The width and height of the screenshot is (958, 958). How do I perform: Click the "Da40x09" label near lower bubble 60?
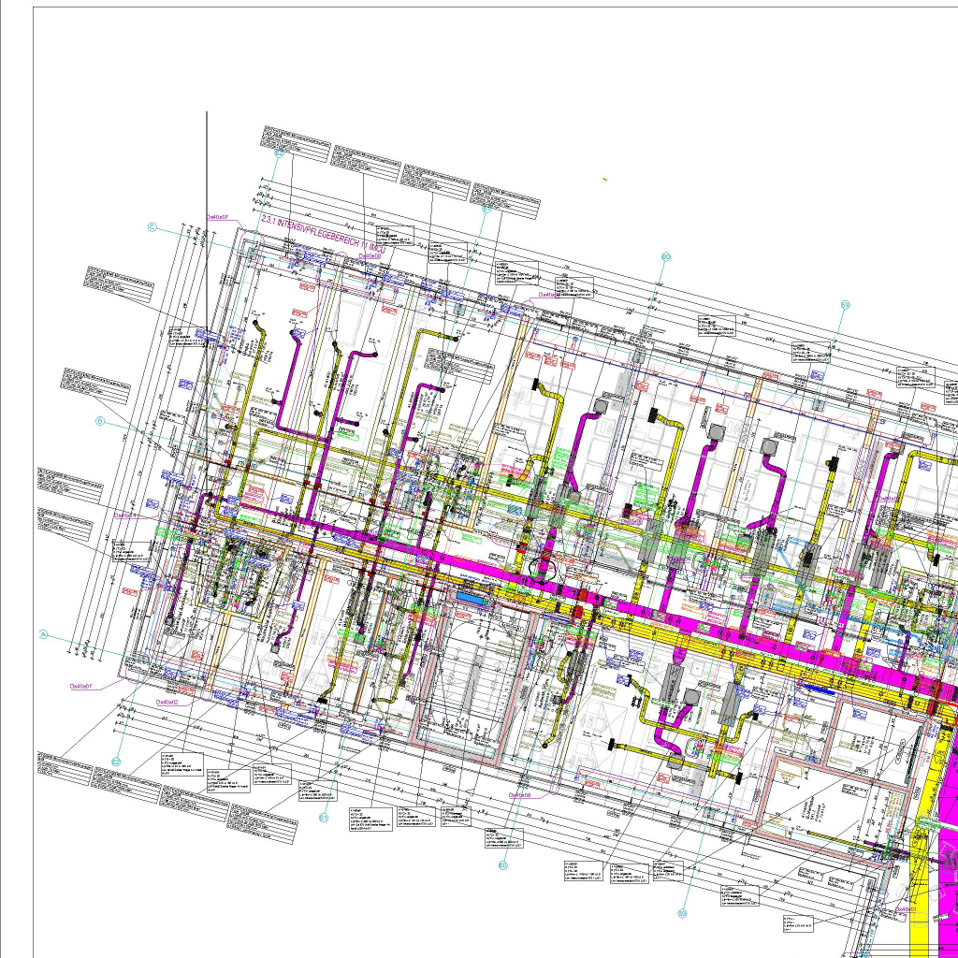520,795
